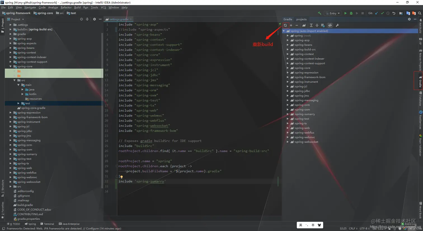Screen dimensions: 423x231
Task: Collapse all nodes in Gradle panel
Action: 317,25
